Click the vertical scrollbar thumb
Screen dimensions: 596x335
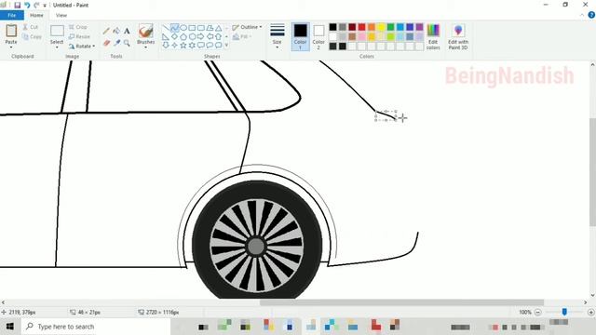(592, 173)
